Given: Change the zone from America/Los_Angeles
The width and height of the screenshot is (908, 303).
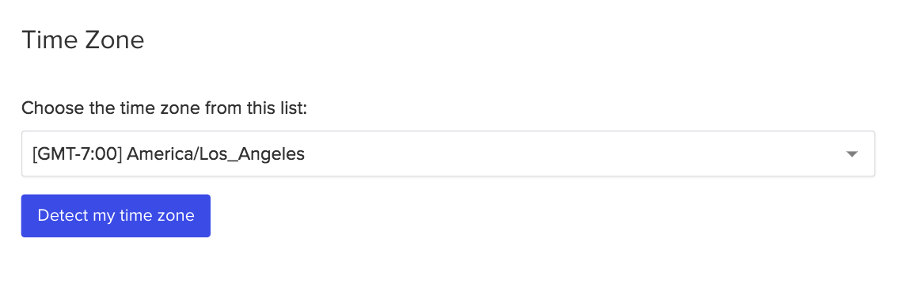Looking at the screenshot, I should 447,153.
